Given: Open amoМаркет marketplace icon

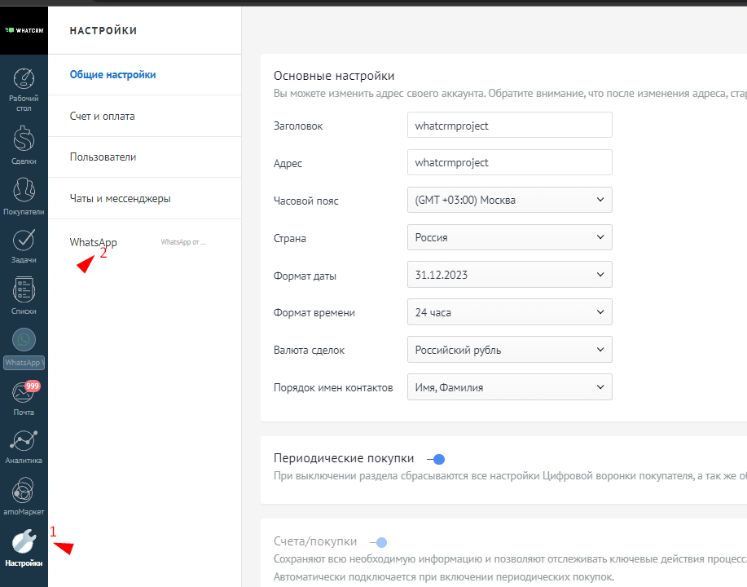Looking at the screenshot, I should (24, 491).
